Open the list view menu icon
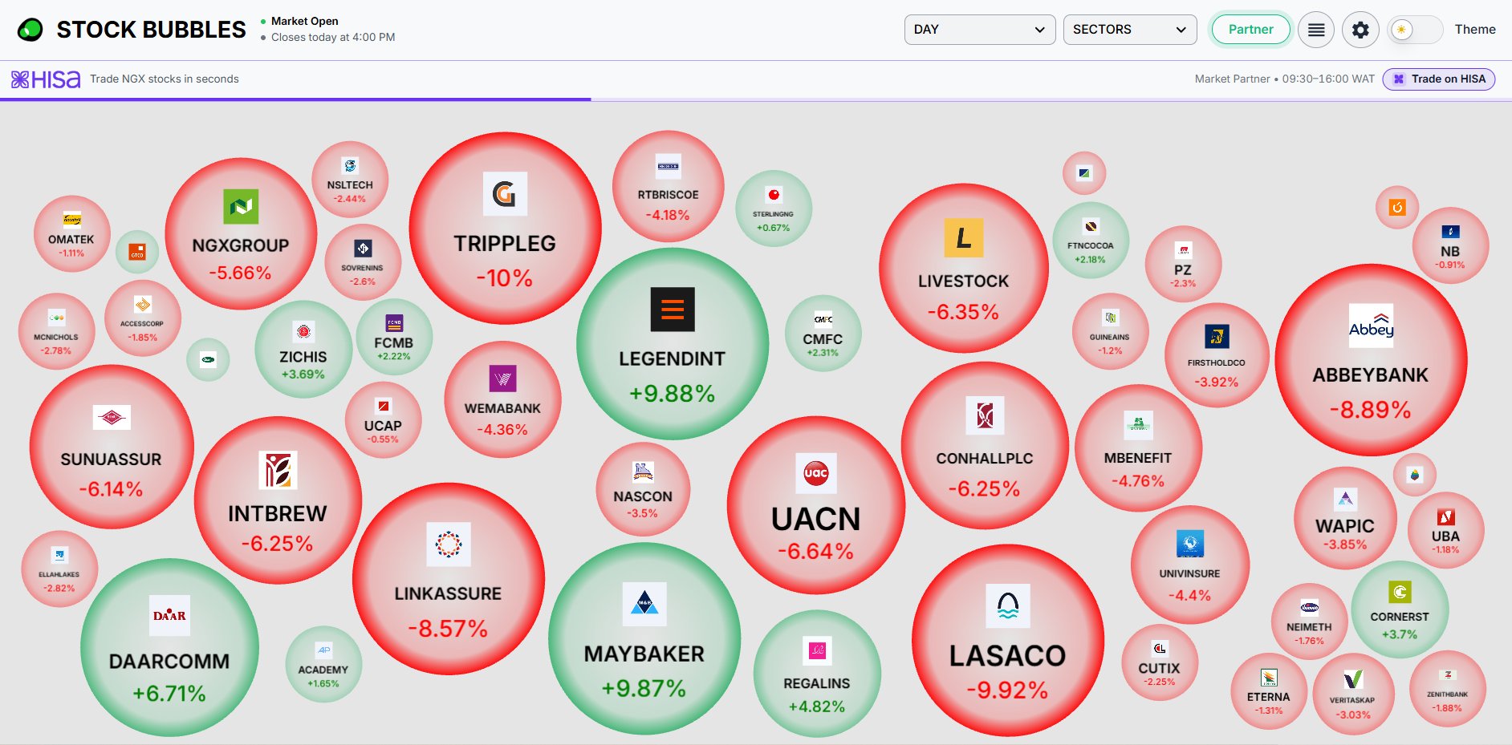 (x=1316, y=30)
